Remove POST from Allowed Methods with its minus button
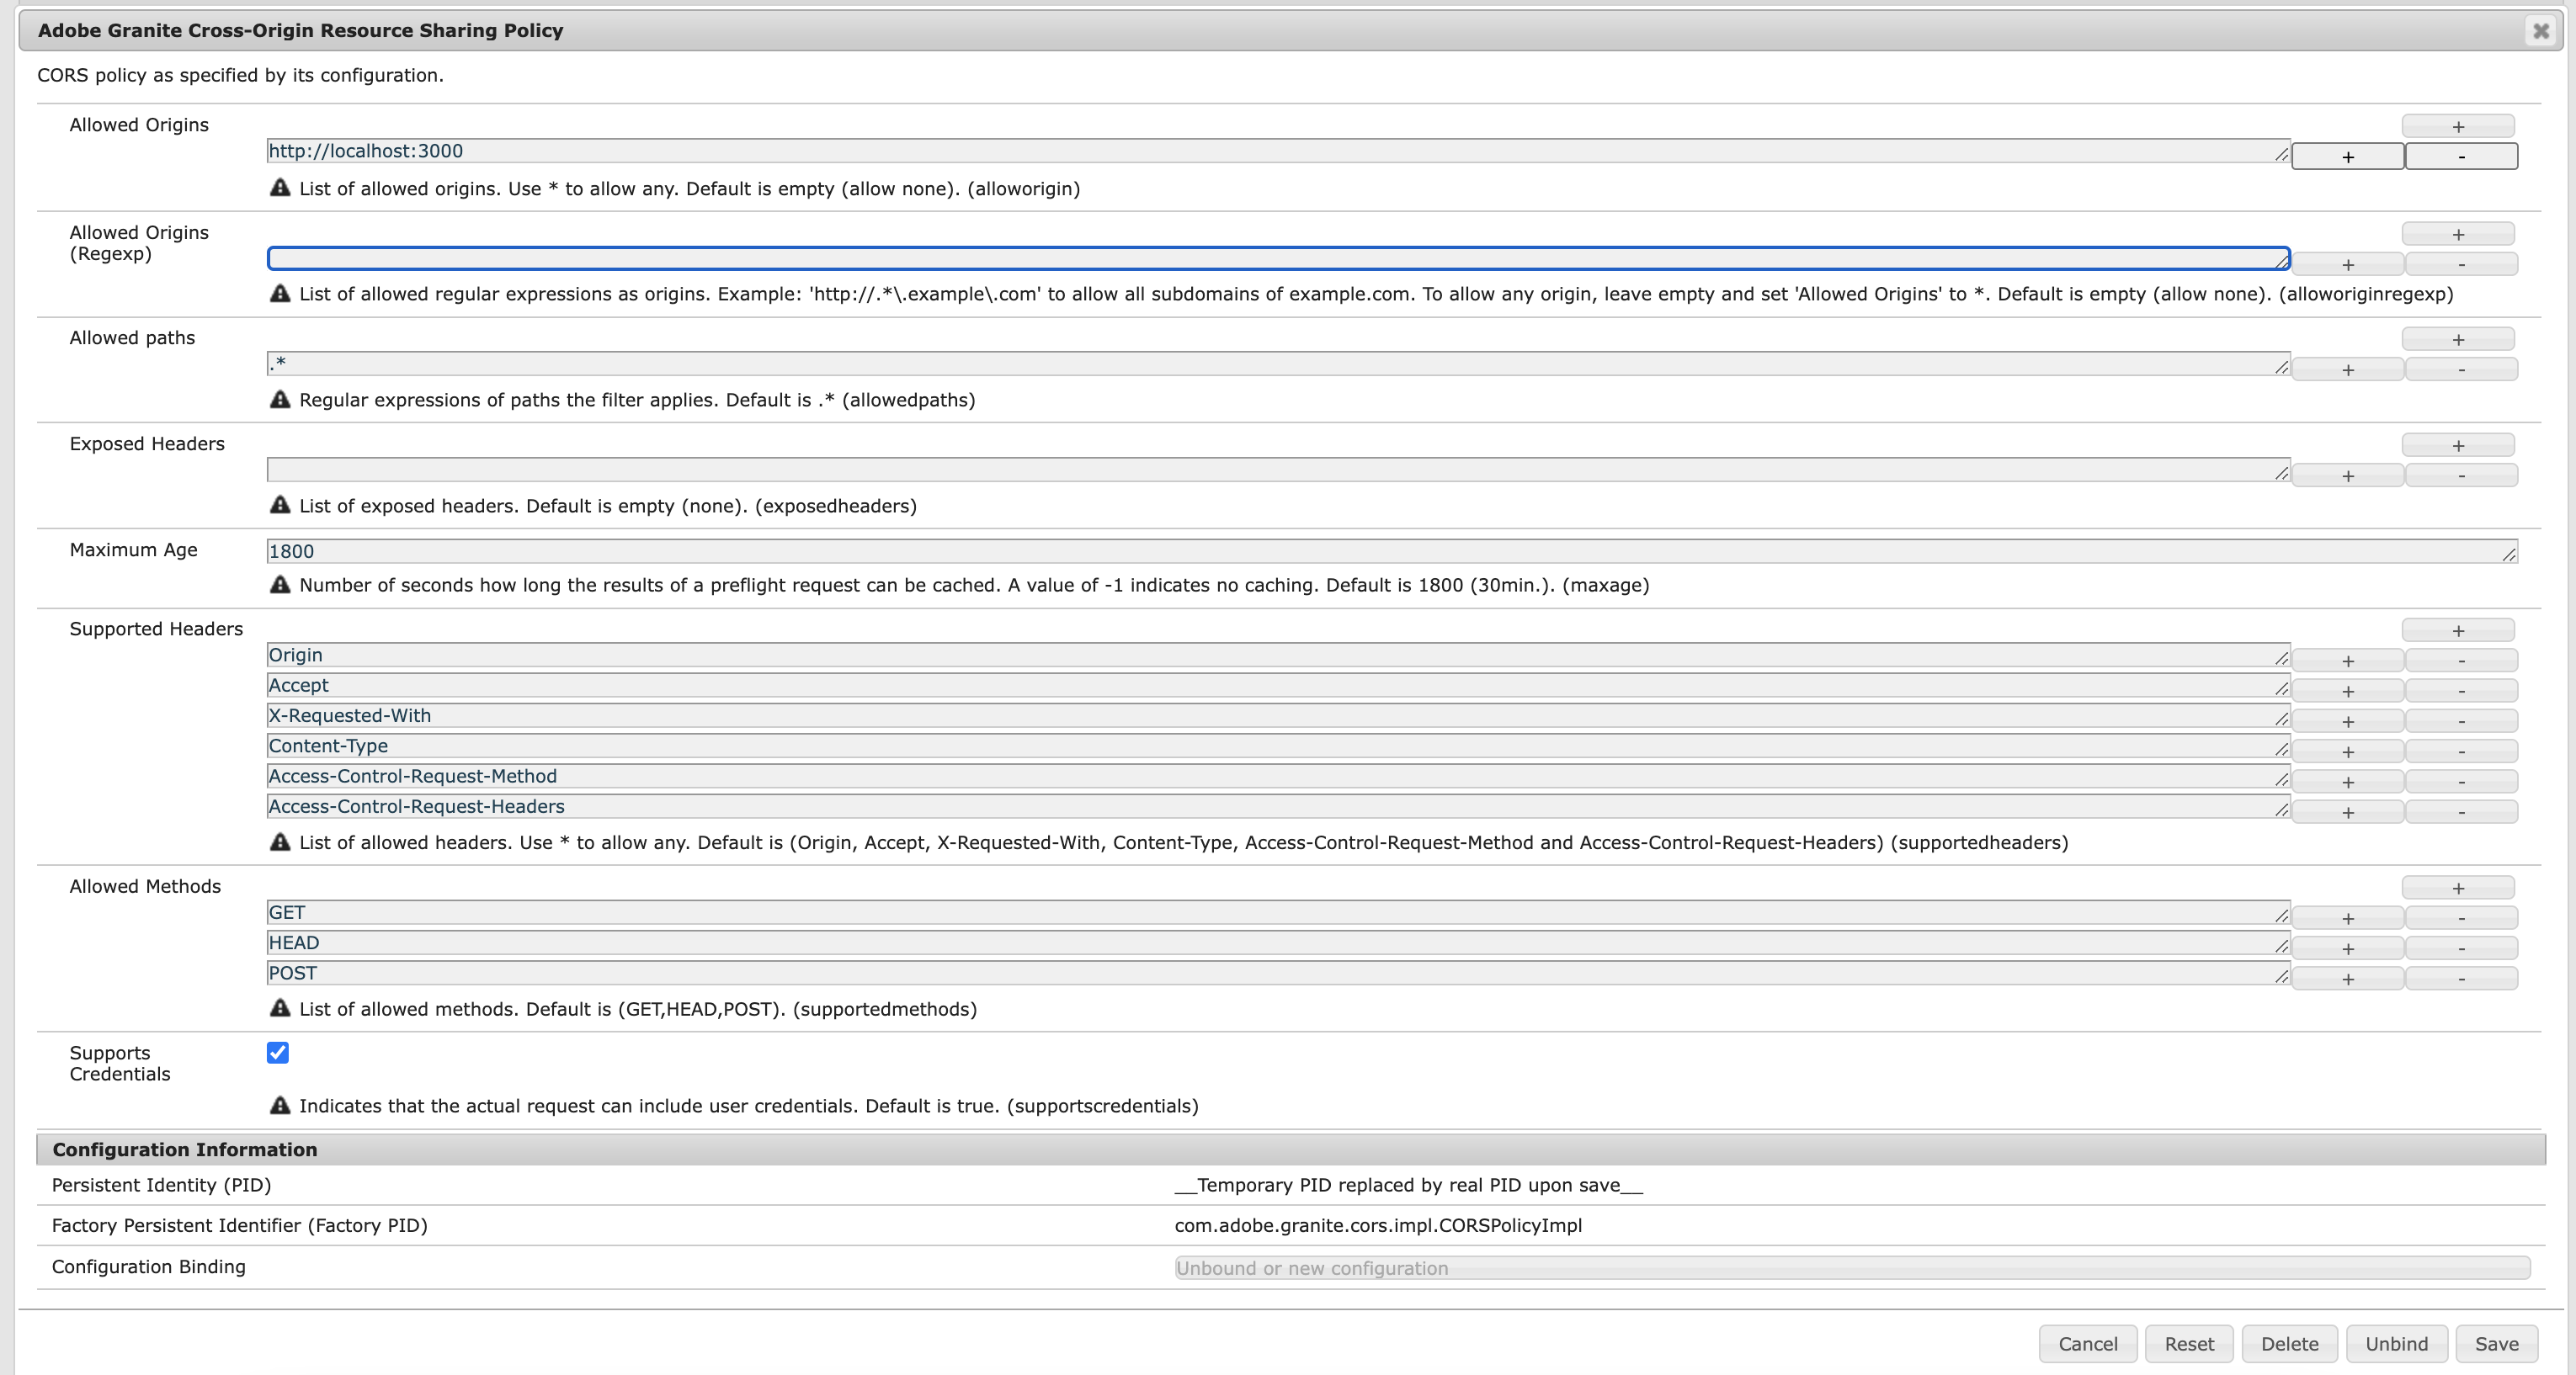Screen dimensions: 2576x1375 [x=2462, y=979]
